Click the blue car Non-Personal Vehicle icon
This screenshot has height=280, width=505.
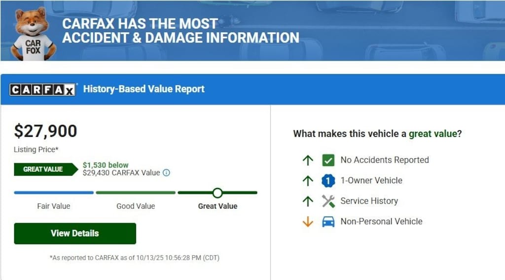click(x=328, y=222)
